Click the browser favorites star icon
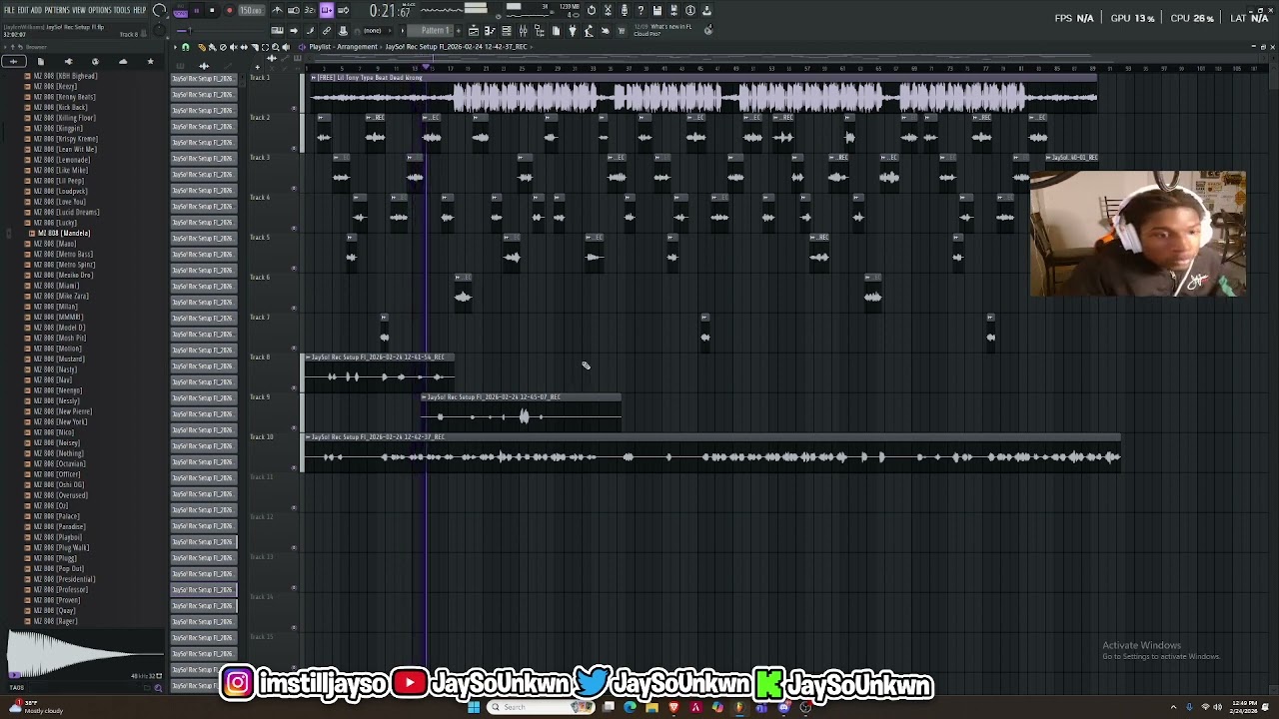Viewport: 1279px width, 719px height. tap(150, 62)
